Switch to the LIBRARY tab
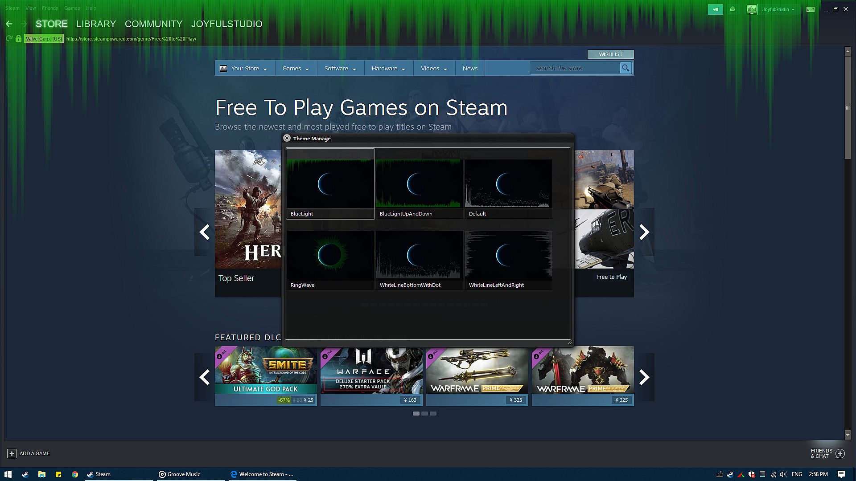856x481 pixels. pyautogui.click(x=96, y=24)
